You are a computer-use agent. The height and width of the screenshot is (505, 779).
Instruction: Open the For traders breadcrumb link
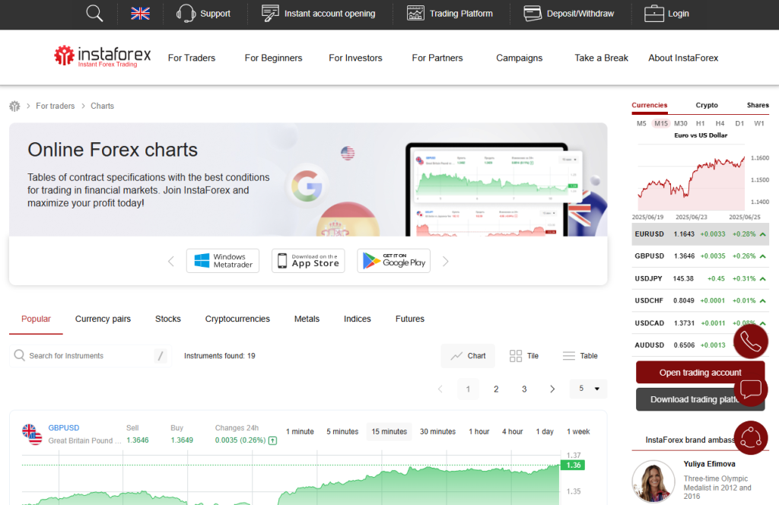tap(55, 106)
